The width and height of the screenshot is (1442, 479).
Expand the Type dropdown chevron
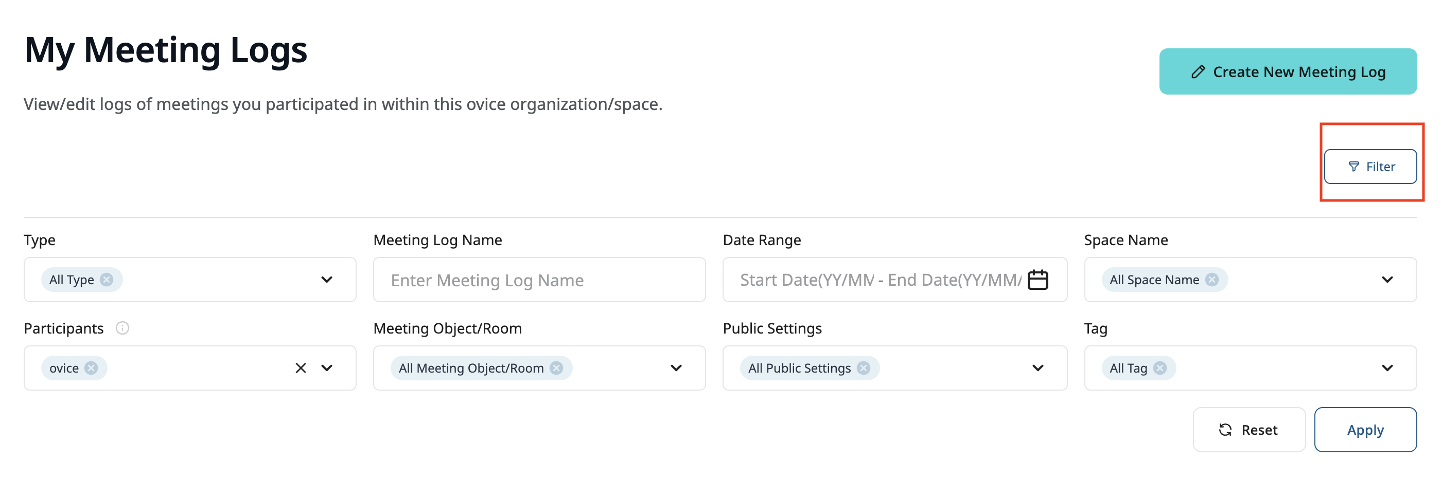tap(327, 280)
